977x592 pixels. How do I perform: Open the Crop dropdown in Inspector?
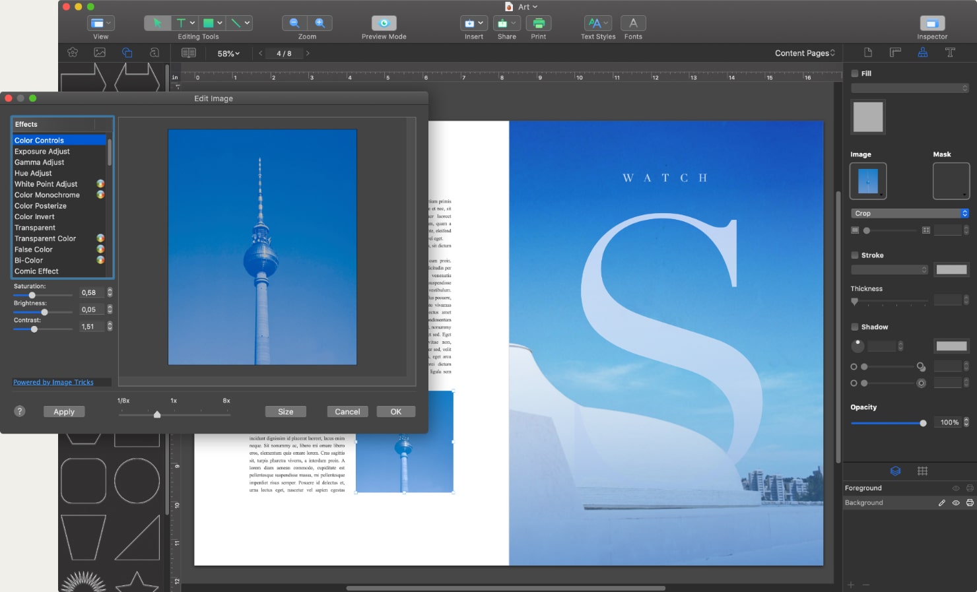(x=910, y=213)
